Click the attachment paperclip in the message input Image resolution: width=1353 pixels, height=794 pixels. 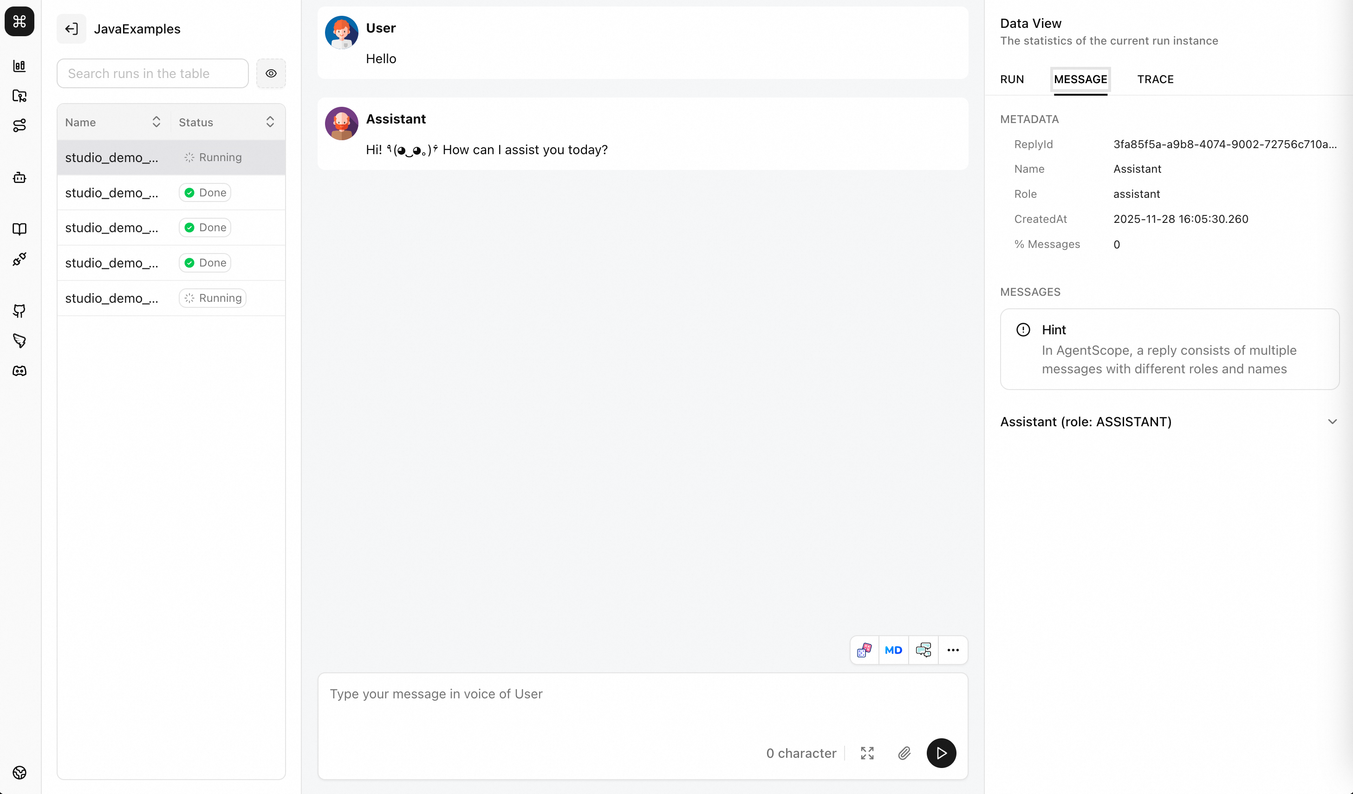tap(904, 753)
